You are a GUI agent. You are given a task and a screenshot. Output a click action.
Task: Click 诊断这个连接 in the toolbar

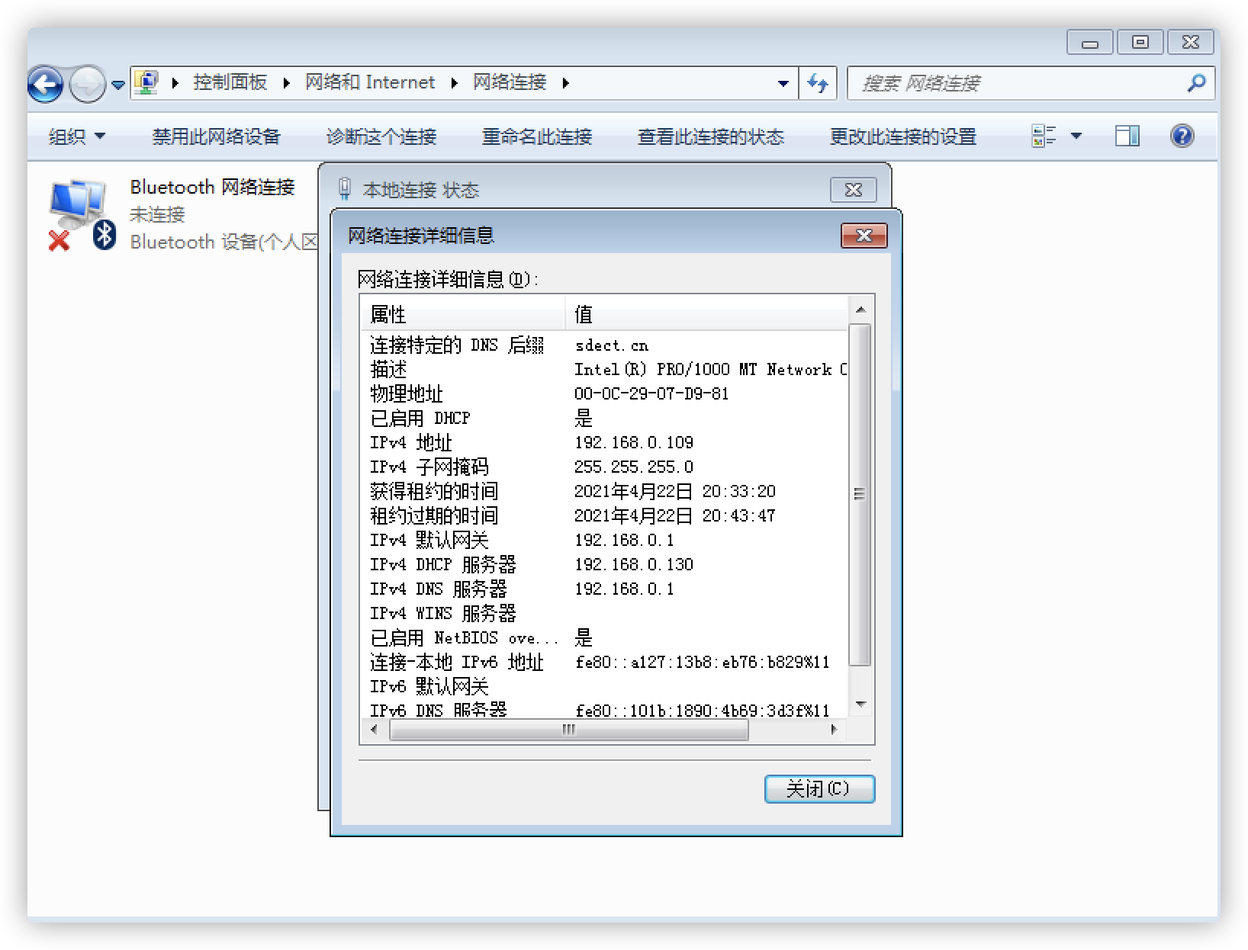pyautogui.click(x=381, y=136)
